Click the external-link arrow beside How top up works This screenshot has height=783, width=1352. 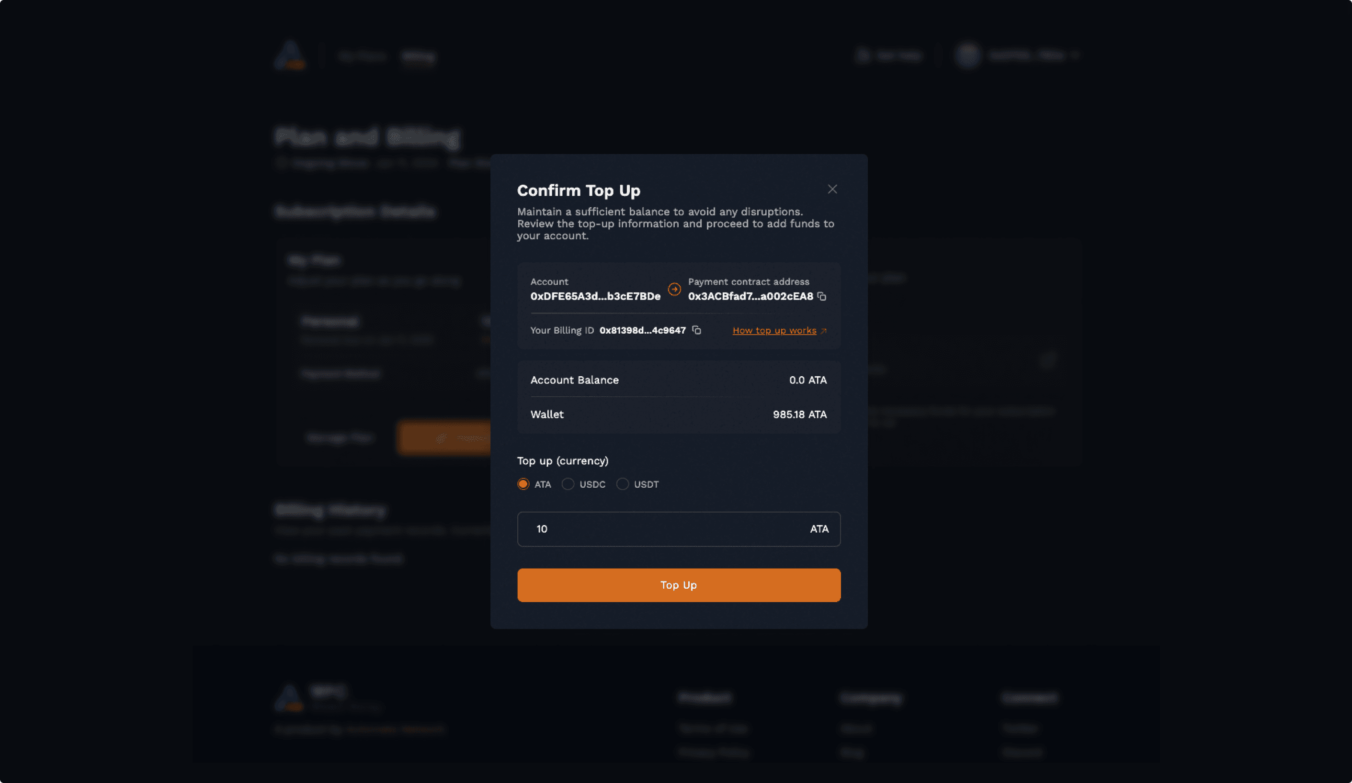(x=824, y=331)
